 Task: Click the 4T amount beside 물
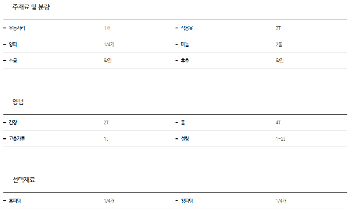click(278, 123)
